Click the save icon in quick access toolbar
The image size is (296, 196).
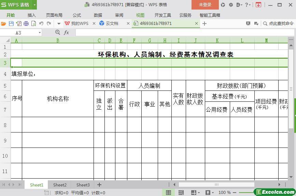click(11, 24)
